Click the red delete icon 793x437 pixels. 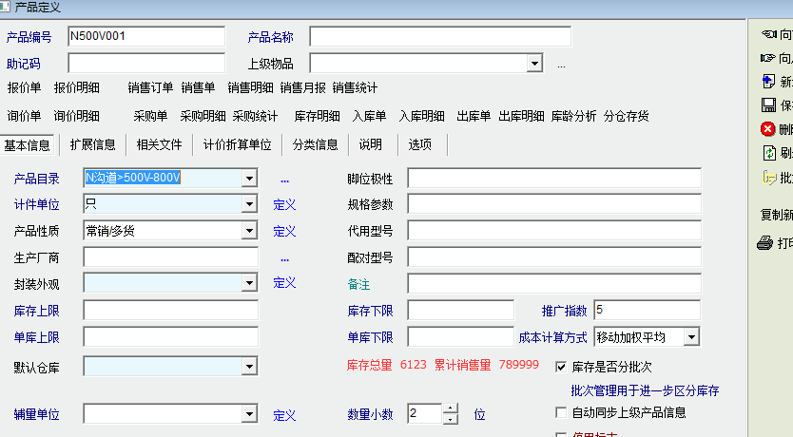tap(768, 129)
